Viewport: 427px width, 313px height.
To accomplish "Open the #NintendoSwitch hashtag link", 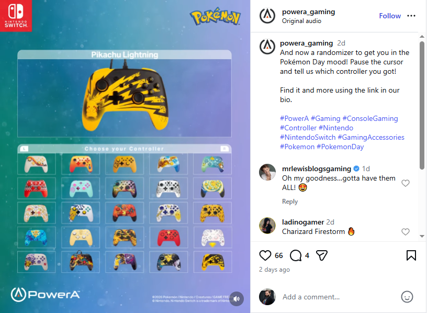I will pyautogui.click(x=308, y=137).
